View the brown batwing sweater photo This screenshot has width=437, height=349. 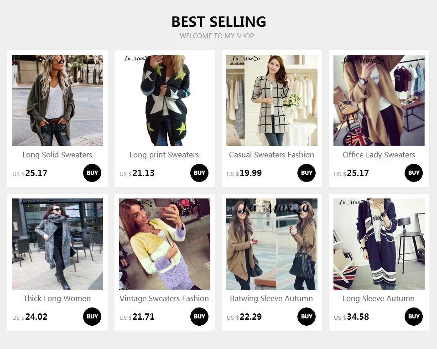[x=272, y=244]
